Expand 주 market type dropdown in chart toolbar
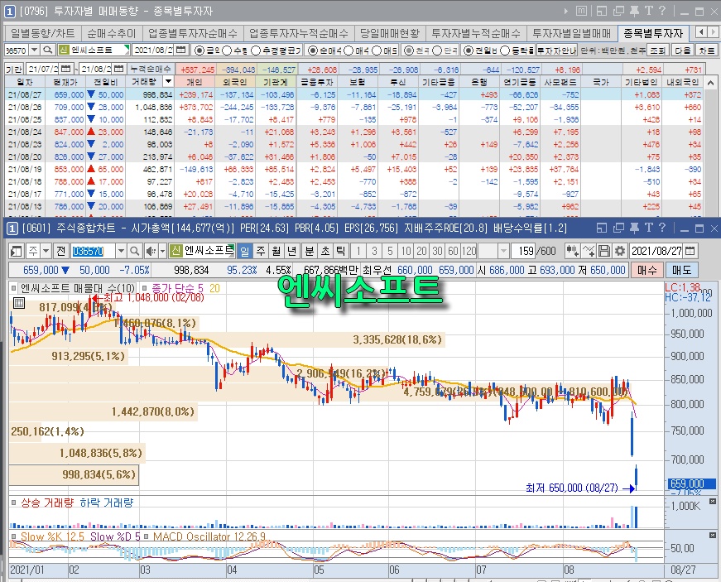This screenshot has width=721, height=582. pos(46,251)
